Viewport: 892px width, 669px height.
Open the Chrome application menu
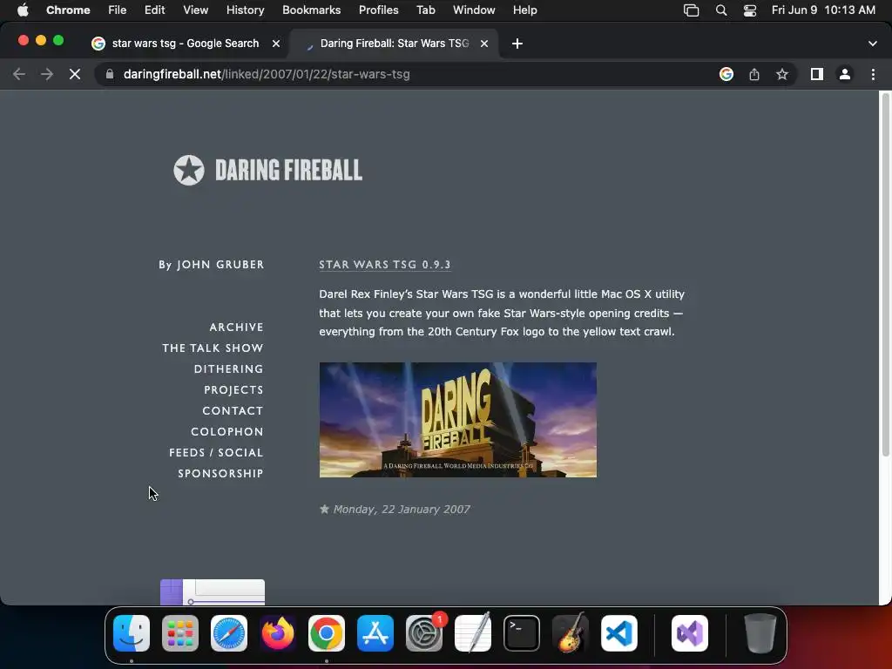[x=68, y=10]
